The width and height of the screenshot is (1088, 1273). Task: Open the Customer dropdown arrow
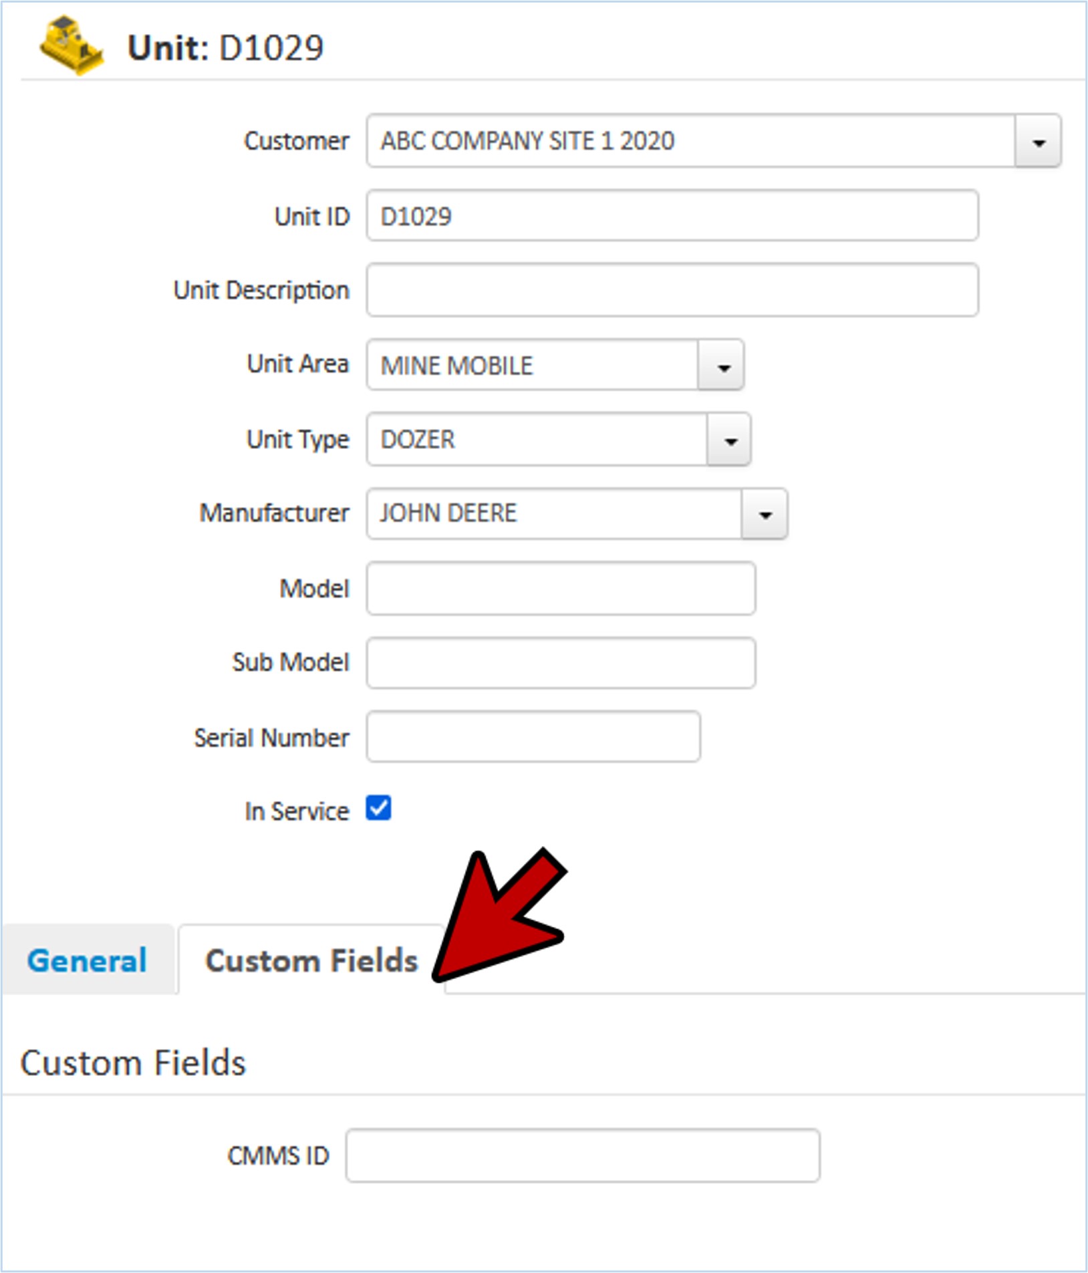coord(1038,141)
